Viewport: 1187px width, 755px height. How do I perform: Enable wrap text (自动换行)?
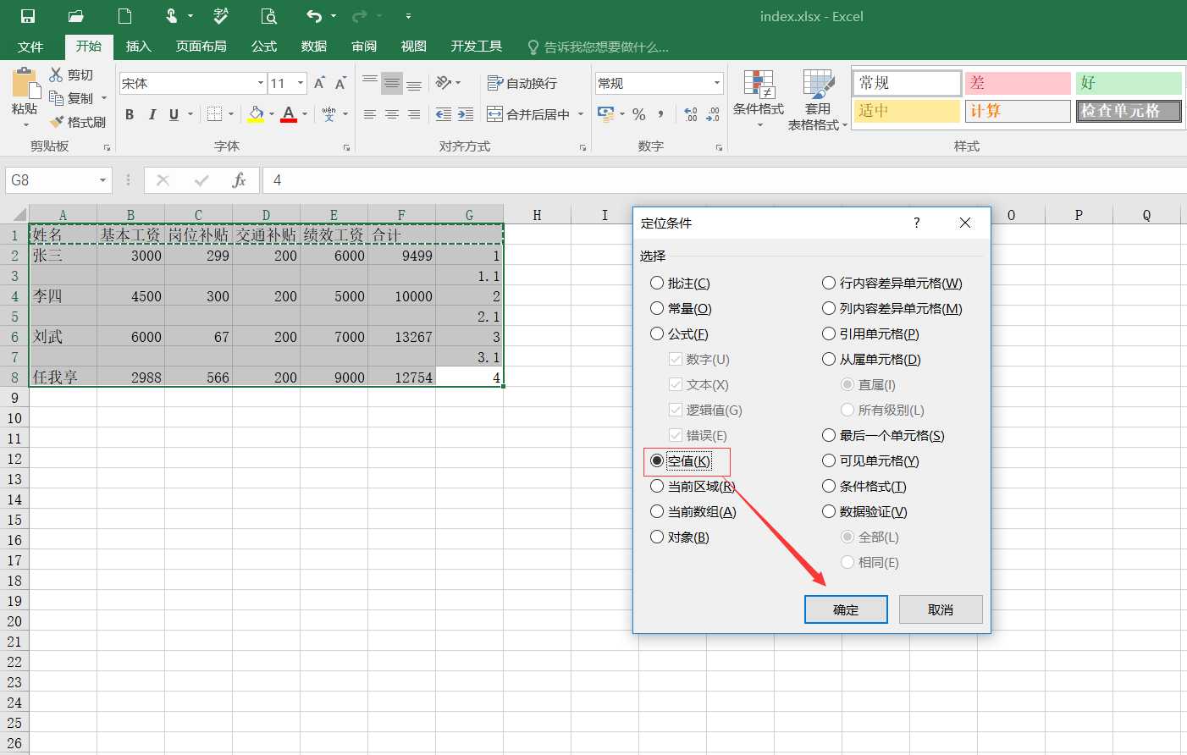(522, 83)
